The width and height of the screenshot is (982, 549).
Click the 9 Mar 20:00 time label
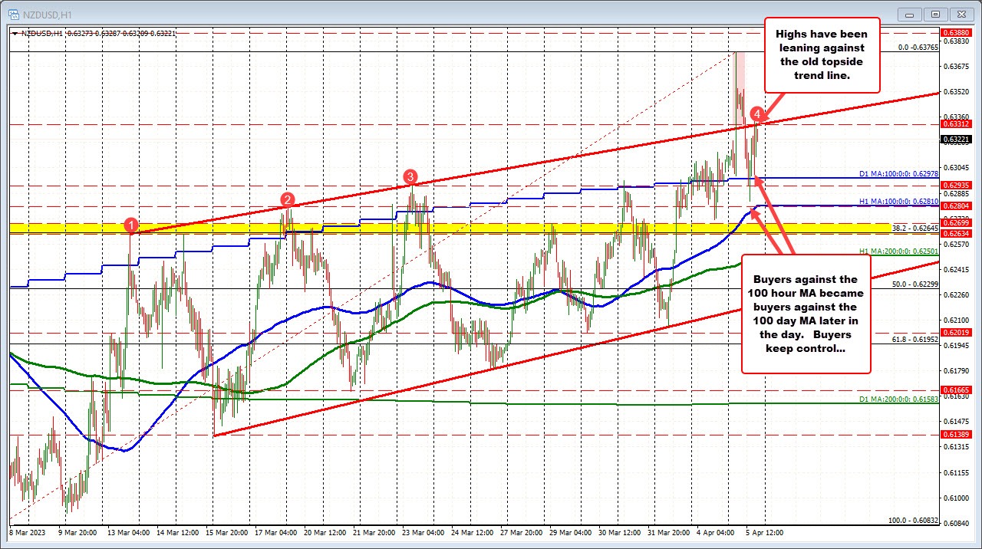(x=79, y=531)
